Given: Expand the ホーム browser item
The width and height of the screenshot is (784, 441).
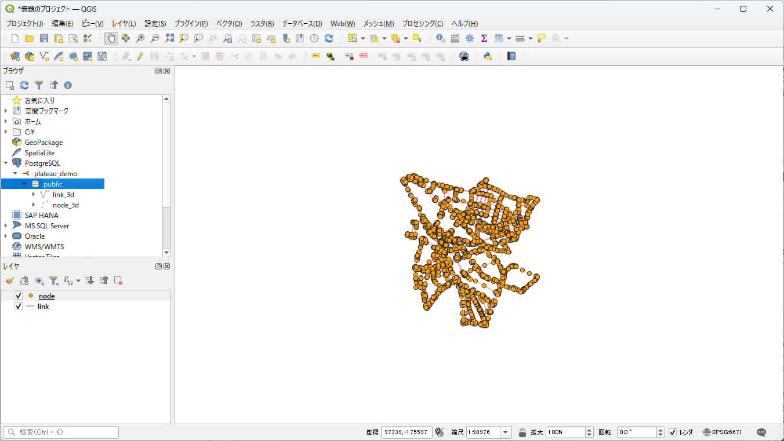Looking at the screenshot, I should point(6,121).
